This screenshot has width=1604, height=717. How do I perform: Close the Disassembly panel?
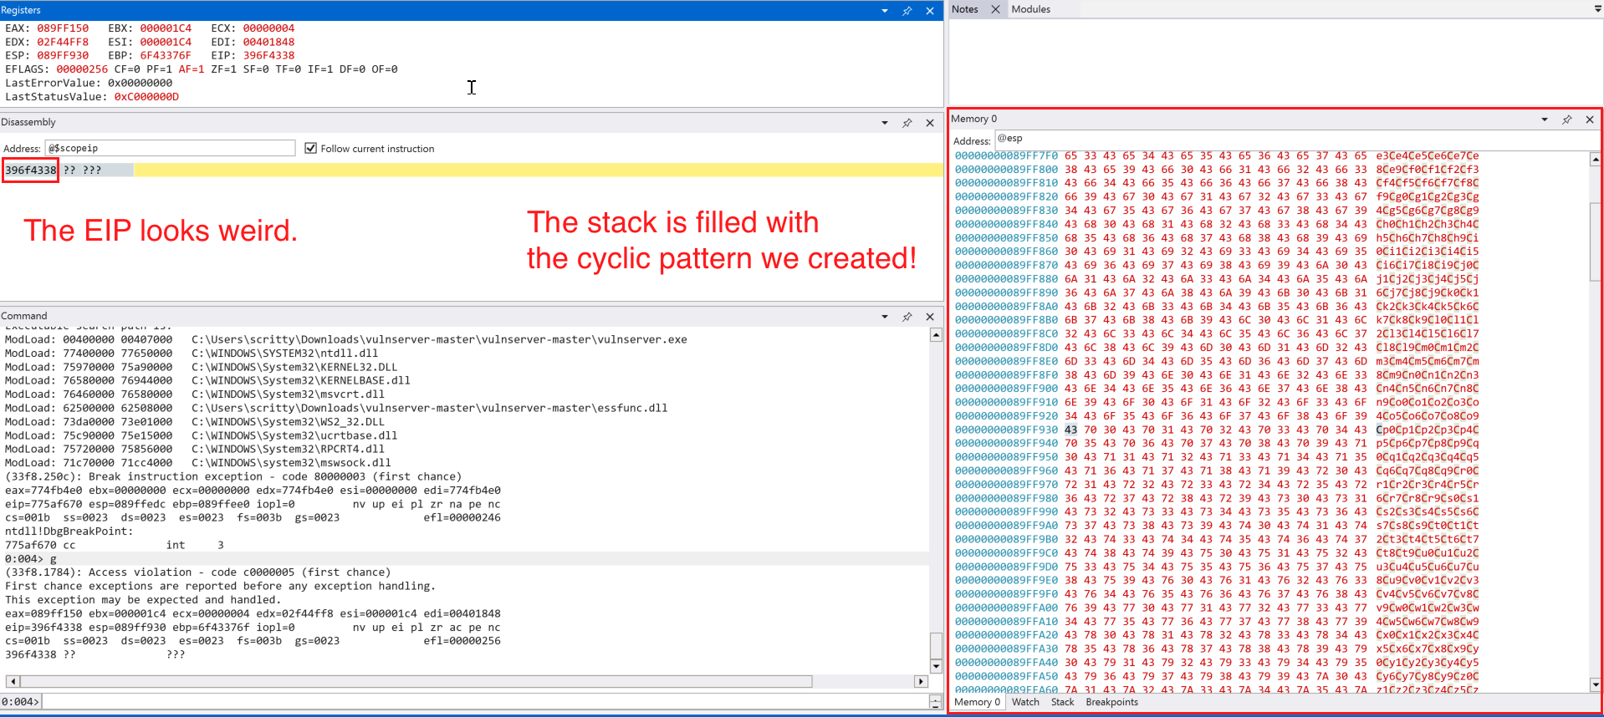coord(930,123)
